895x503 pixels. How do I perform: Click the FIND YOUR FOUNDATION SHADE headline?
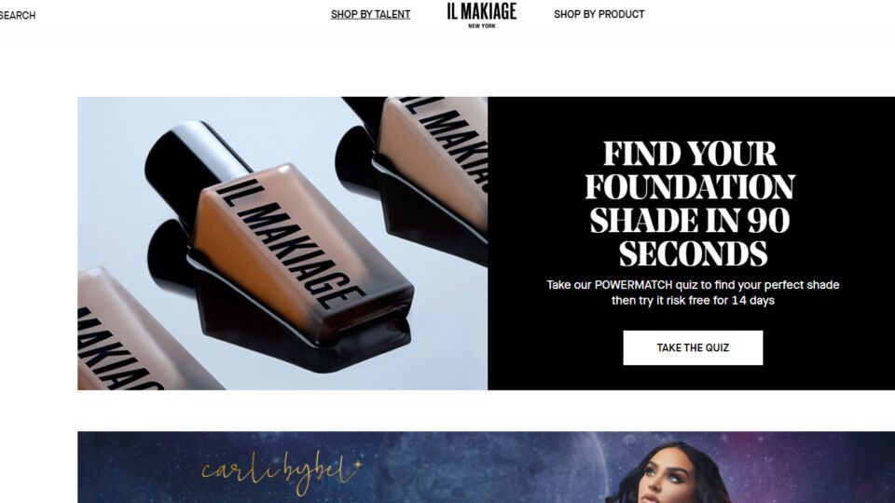point(690,204)
